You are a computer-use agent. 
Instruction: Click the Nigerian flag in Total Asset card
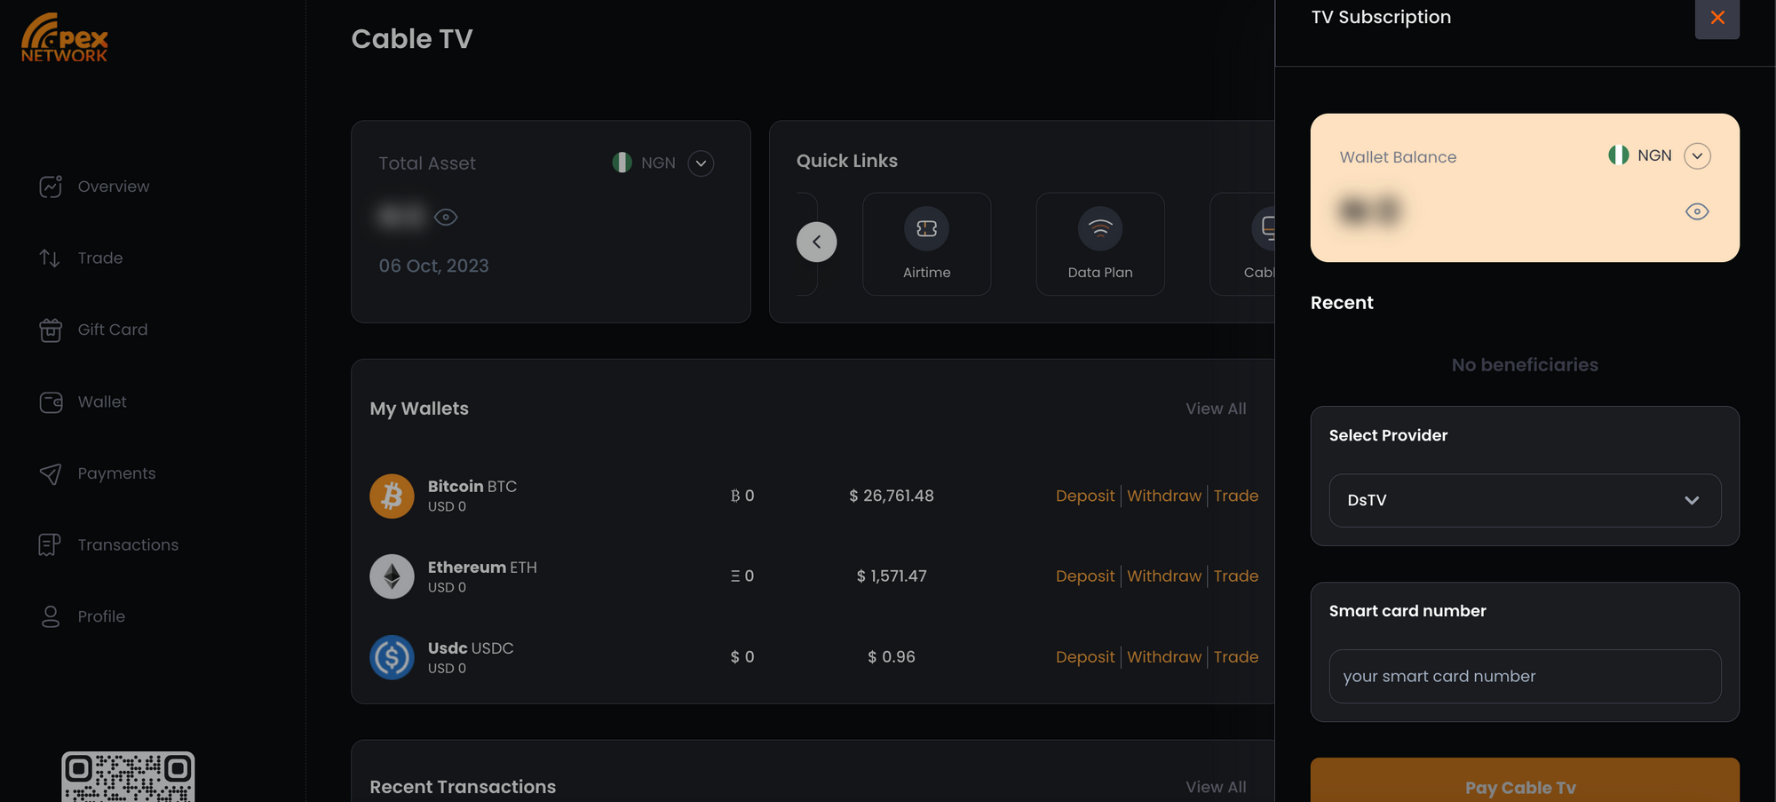(x=622, y=163)
